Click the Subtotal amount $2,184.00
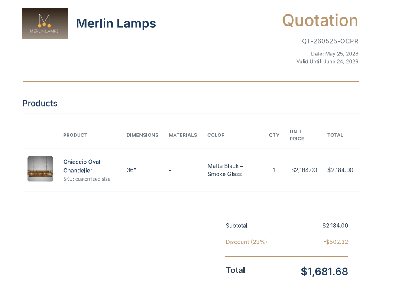Viewport: 405px width, 285px height. pyautogui.click(x=335, y=226)
